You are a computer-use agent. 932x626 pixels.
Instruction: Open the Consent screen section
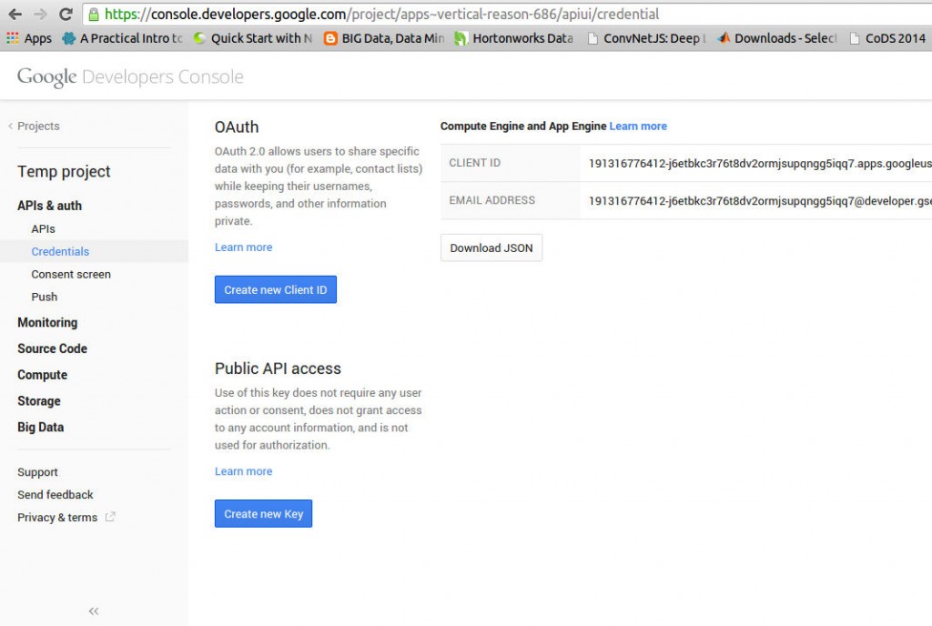pyautogui.click(x=71, y=274)
